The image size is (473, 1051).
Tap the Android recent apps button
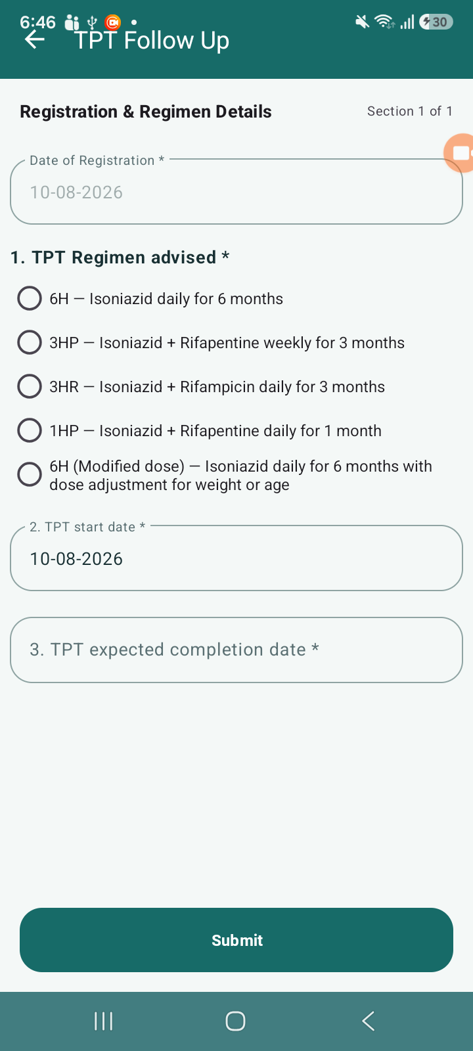[104, 1021]
